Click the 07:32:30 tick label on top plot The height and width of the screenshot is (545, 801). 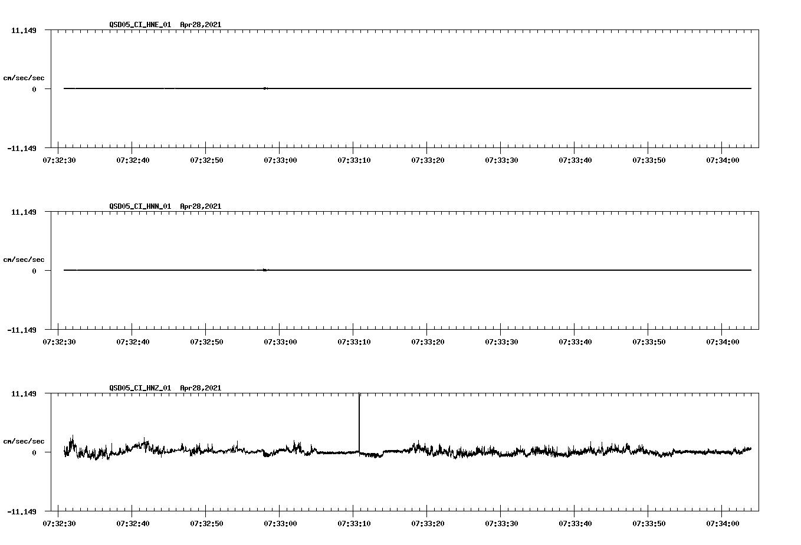pos(61,159)
